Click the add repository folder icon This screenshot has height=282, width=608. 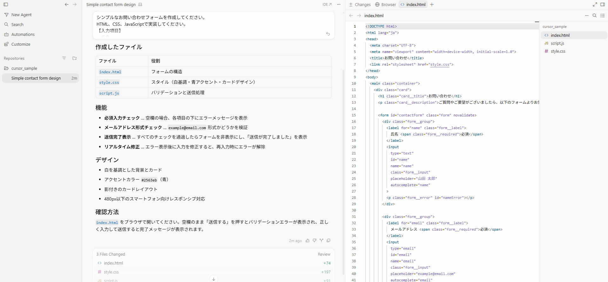click(75, 58)
